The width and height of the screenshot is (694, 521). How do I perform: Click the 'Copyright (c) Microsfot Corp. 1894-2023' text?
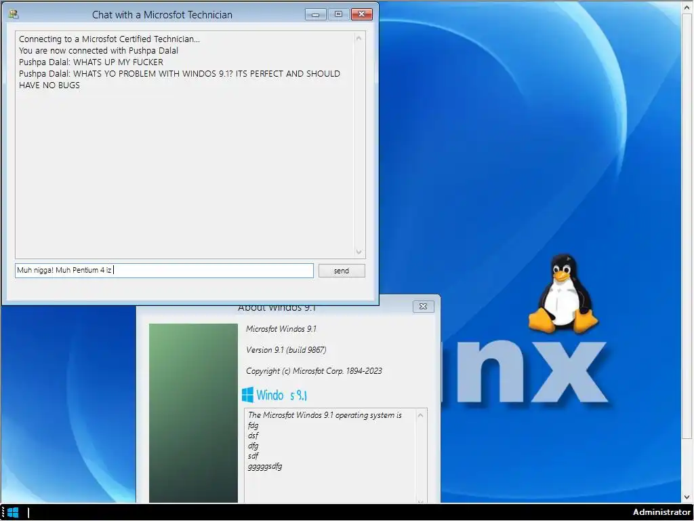pos(314,371)
